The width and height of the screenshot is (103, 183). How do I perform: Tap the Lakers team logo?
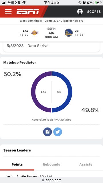point(35,33)
